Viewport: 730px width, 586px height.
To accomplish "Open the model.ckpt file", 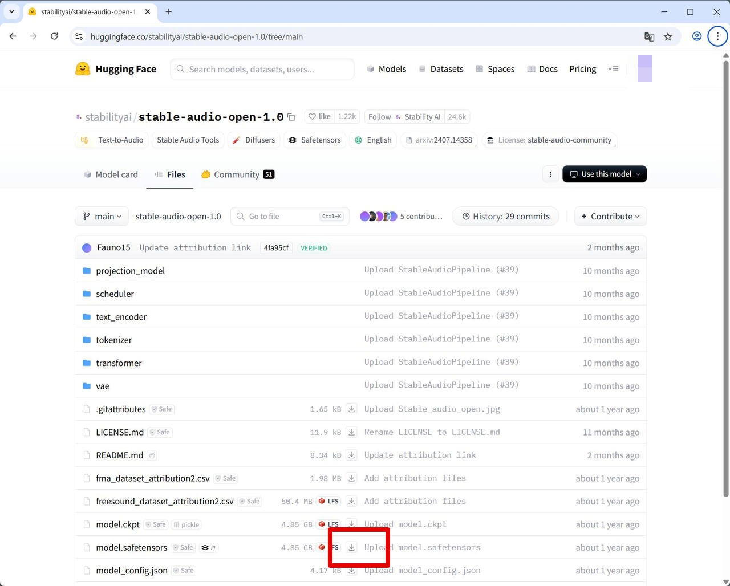I will tap(117, 524).
